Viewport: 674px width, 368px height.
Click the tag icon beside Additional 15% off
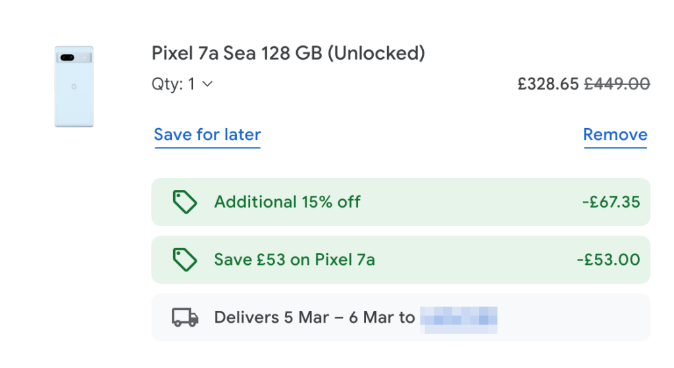tap(184, 202)
